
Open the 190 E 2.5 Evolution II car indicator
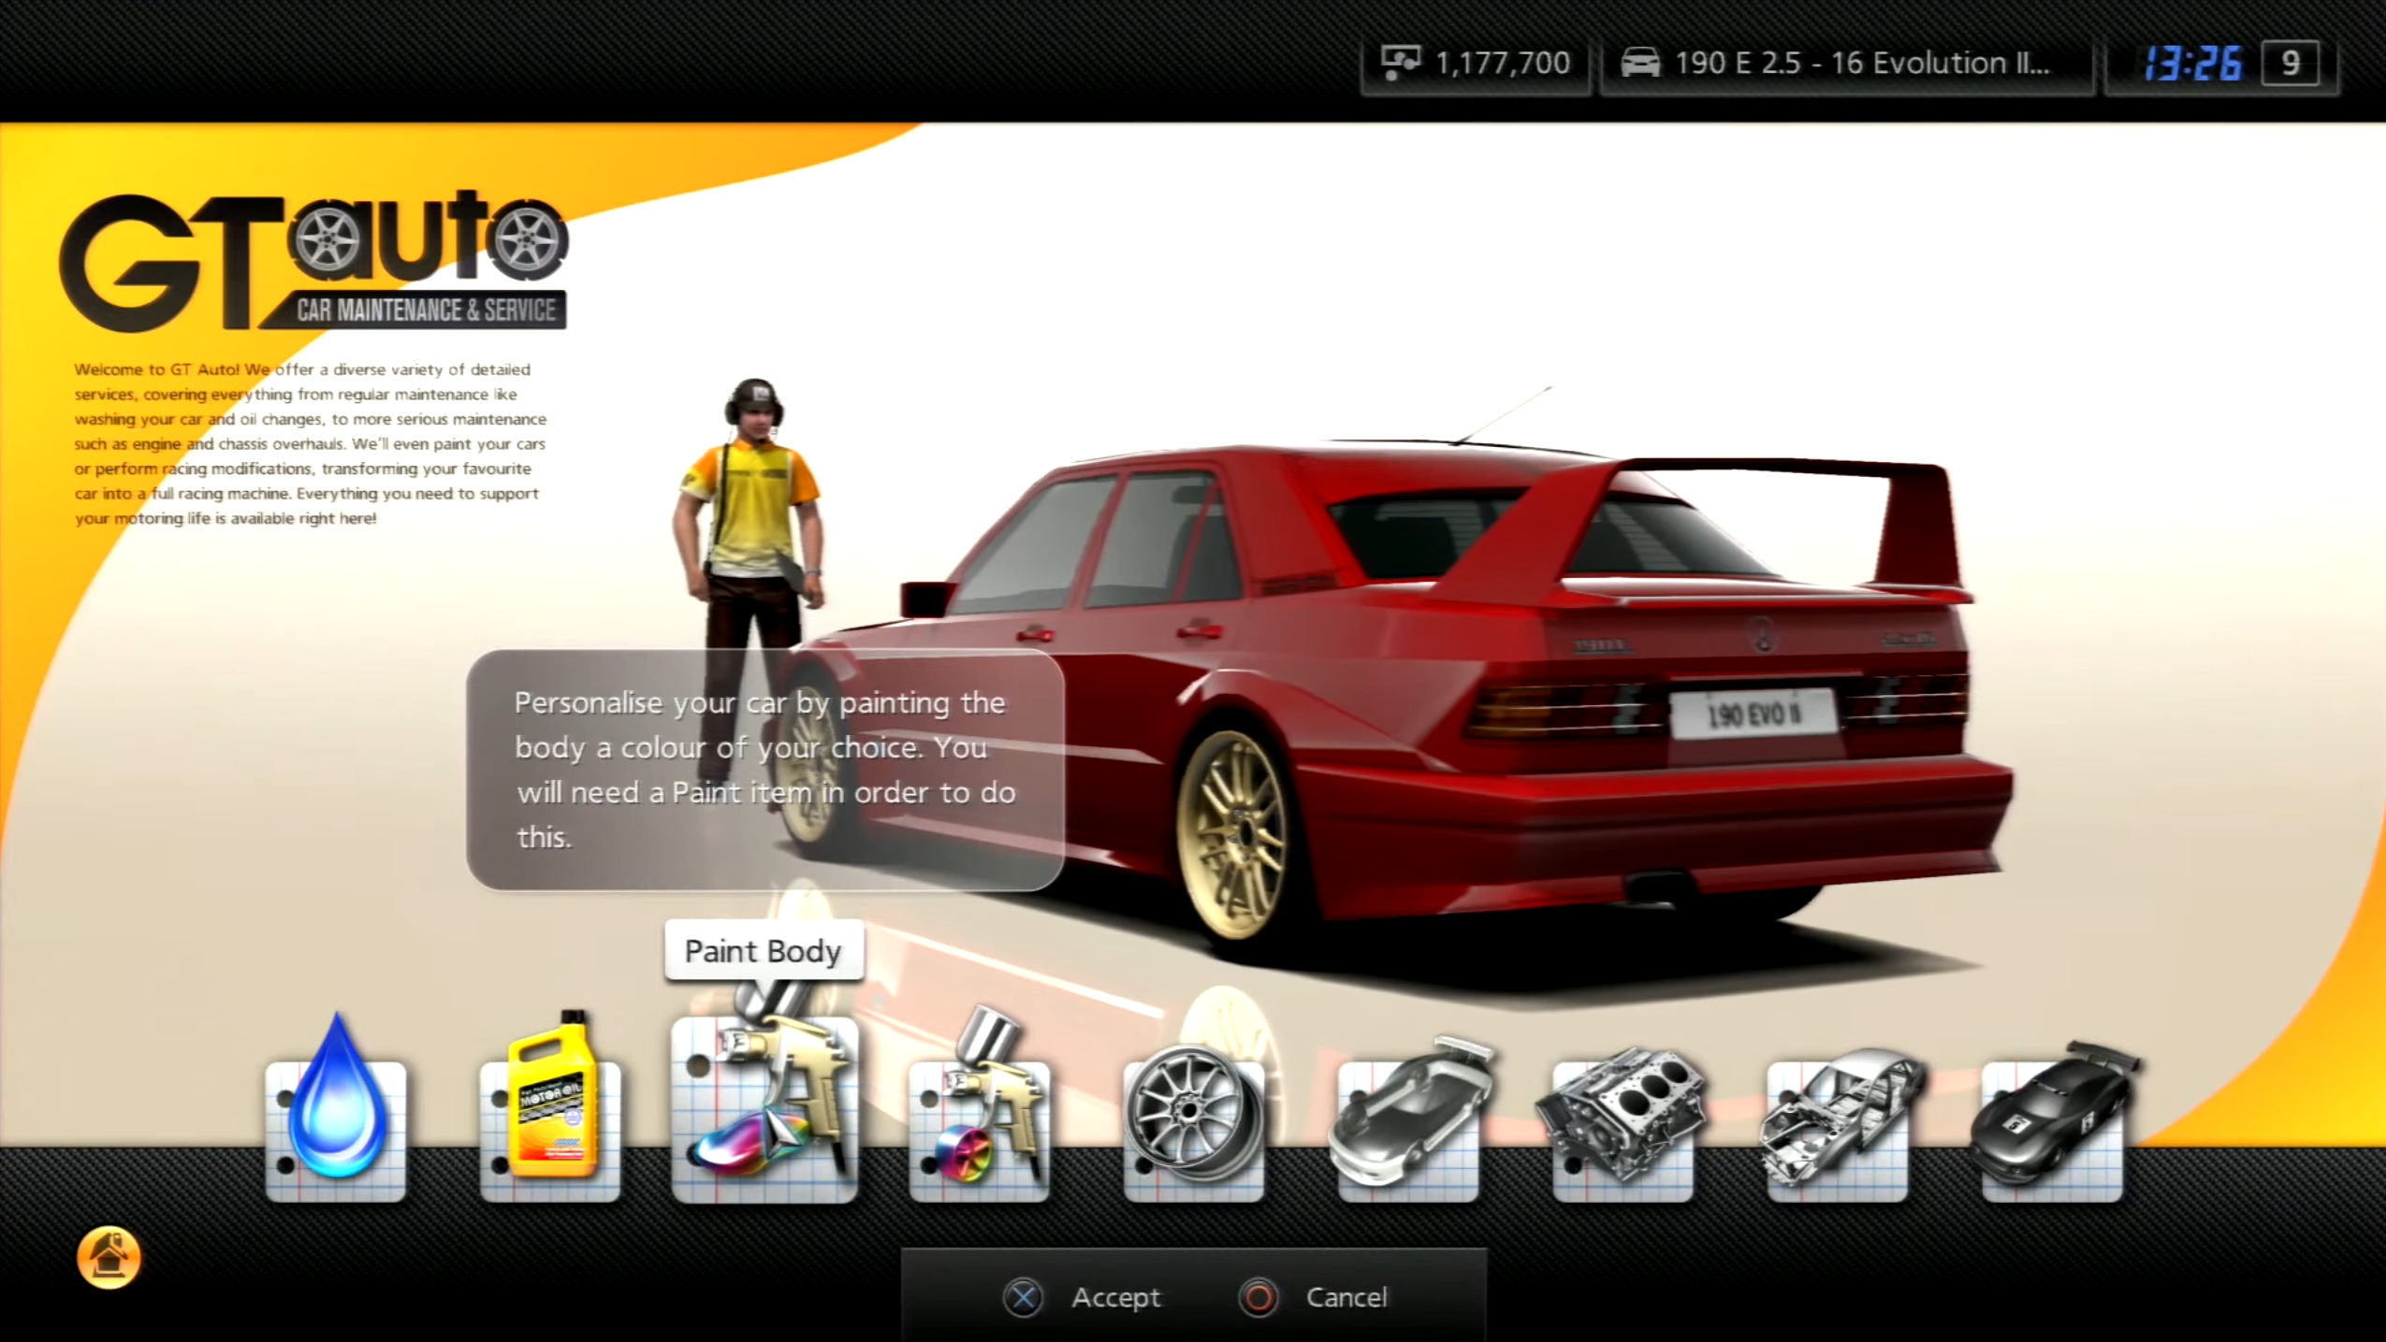[x=1843, y=63]
